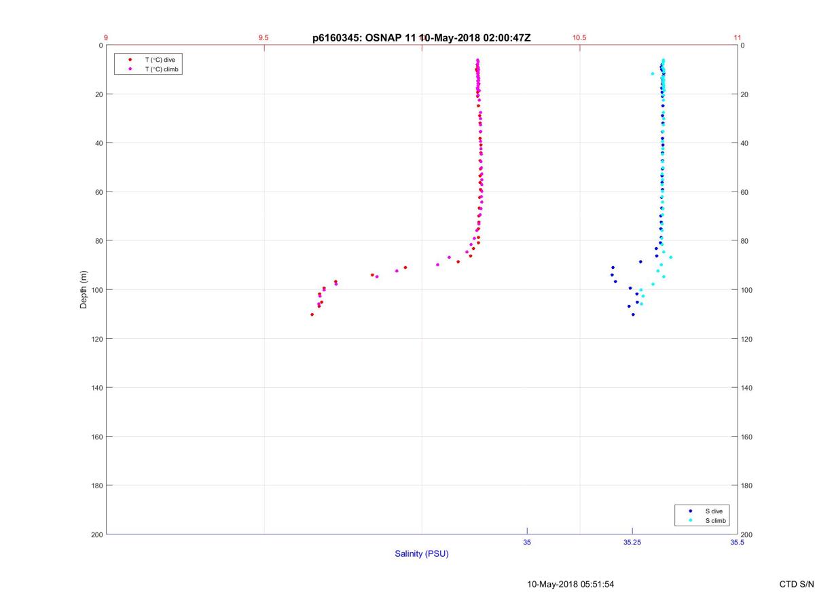Image resolution: width=815 pixels, height=601 pixels.
Task: Click the plot title p6160345: OSNAP 11
Action: tap(421, 38)
